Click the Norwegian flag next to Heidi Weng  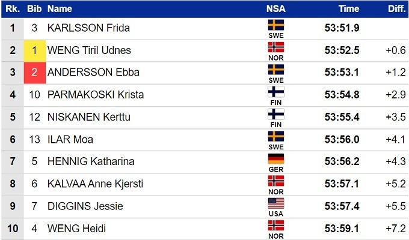pyautogui.click(x=276, y=226)
